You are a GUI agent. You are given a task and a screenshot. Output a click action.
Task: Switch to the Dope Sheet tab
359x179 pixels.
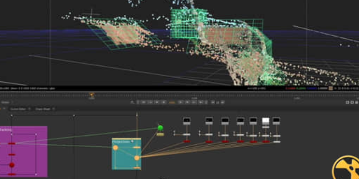(42, 108)
